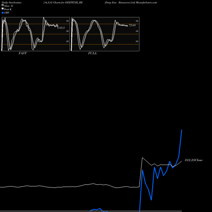Viewport: 212px width, 212px height.
Task: Click the FULL chart label
Action: [92, 53]
